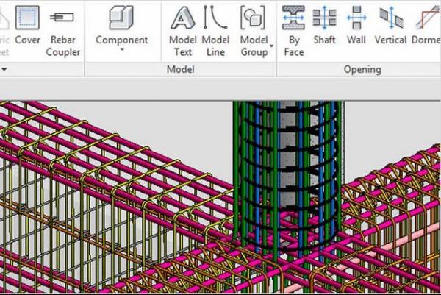Select the Component tool icon
The image size is (441, 295).
point(121,17)
